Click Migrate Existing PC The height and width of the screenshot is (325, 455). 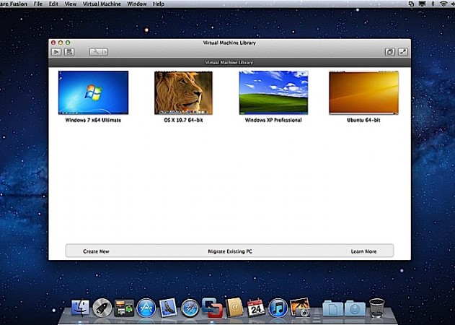229,251
